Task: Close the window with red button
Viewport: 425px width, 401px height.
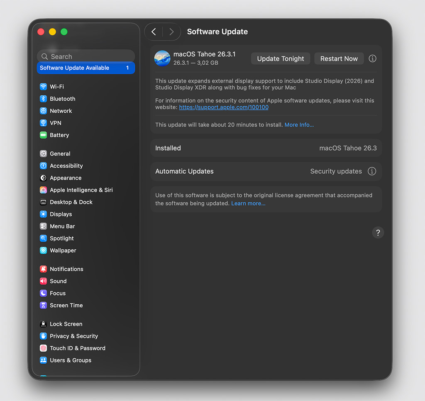Action: pyautogui.click(x=41, y=32)
